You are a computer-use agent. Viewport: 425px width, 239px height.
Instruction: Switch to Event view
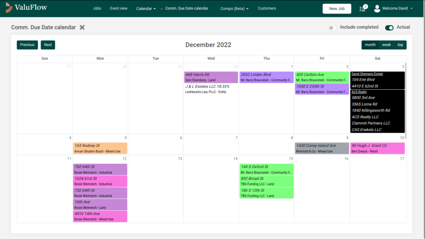[x=119, y=8]
